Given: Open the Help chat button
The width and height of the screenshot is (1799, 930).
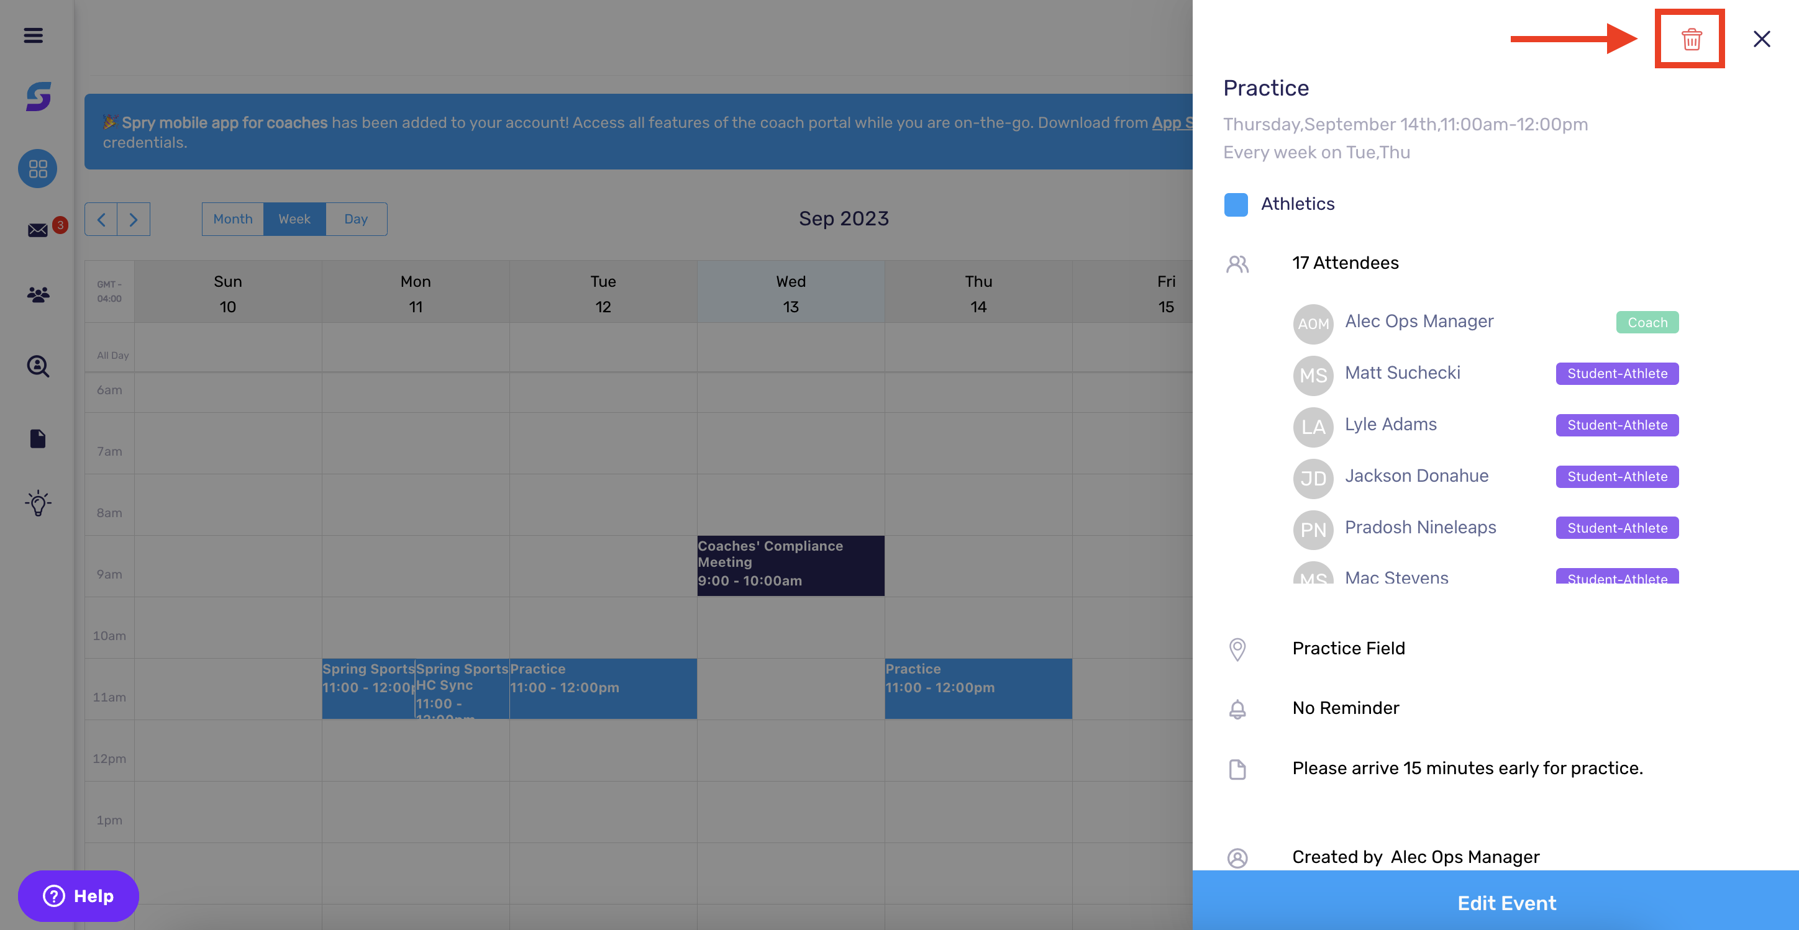Looking at the screenshot, I should point(78,896).
